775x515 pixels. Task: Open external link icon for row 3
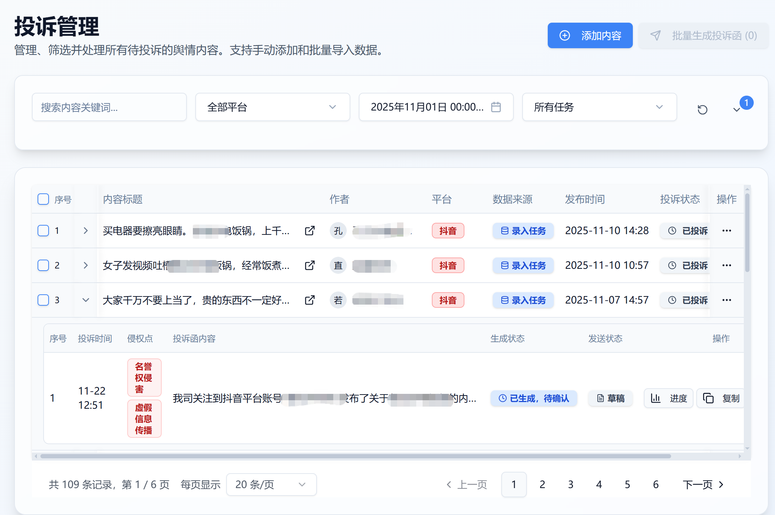point(310,300)
